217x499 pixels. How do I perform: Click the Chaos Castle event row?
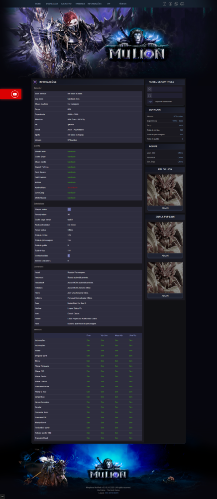click(88, 162)
